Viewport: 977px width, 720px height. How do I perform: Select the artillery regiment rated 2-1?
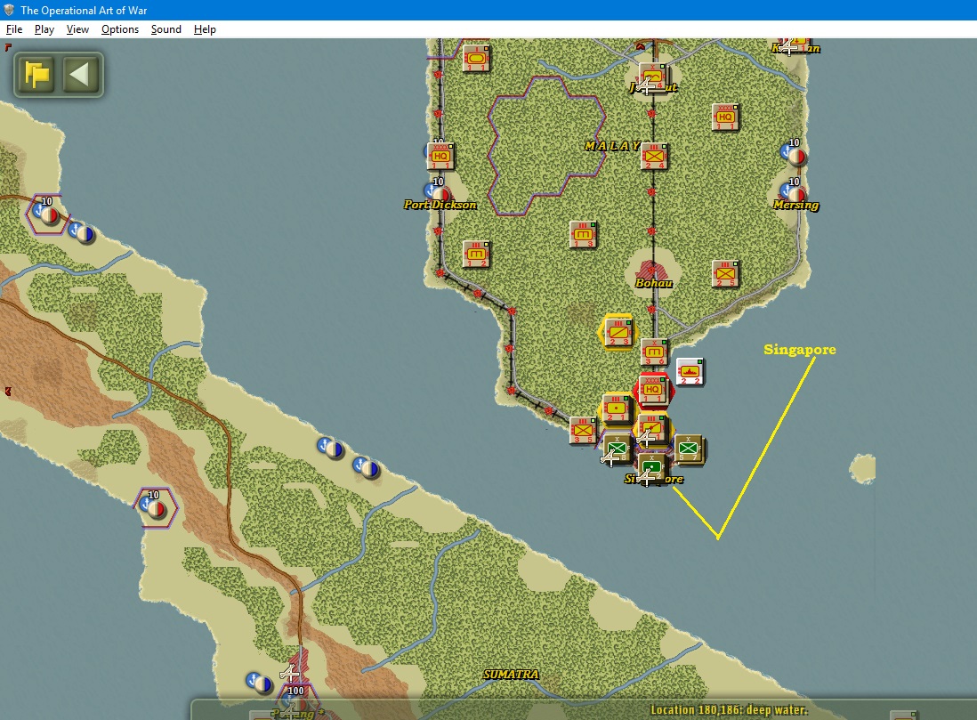click(617, 409)
